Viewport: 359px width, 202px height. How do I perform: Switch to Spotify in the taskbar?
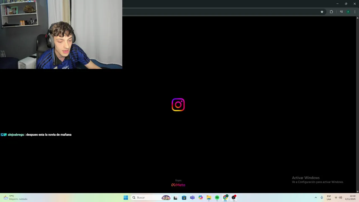pyautogui.click(x=217, y=198)
